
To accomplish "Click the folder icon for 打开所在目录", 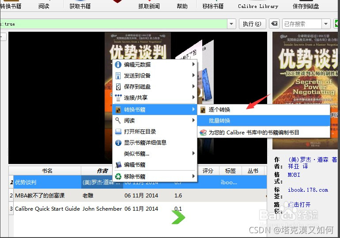I will 118,131.
